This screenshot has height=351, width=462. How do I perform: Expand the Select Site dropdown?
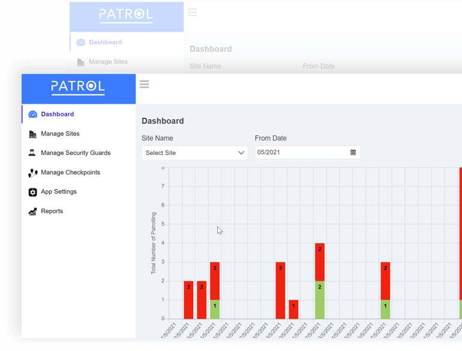(194, 153)
